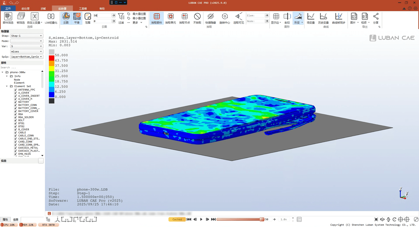Toggle visibility of the B_COVER set

pyautogui.click(x=15, y=129)
